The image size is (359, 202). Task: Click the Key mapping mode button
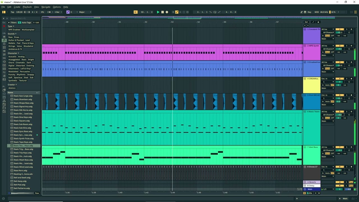click(x=309, y=12)
